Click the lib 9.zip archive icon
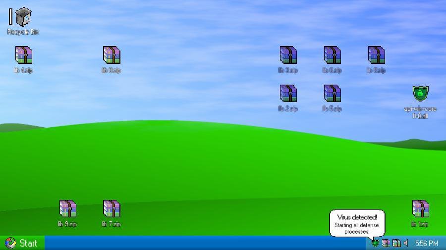Screen dimensions: 446x250 [68, 208]
